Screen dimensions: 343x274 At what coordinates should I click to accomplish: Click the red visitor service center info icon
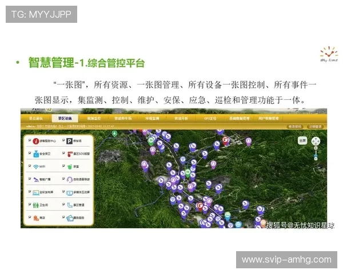pos(36,141)
